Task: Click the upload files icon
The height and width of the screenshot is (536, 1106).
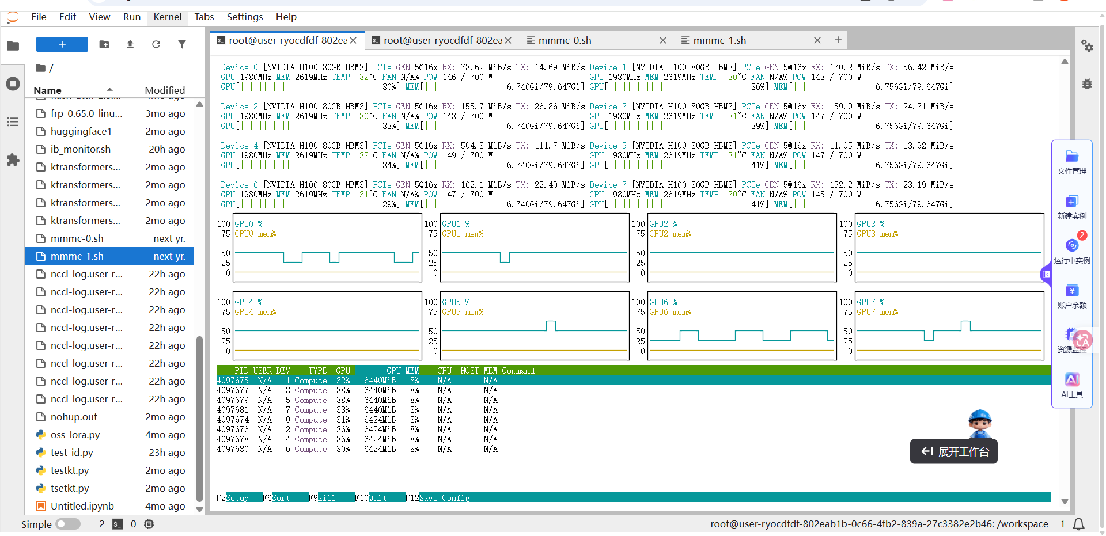Action: 130,44
